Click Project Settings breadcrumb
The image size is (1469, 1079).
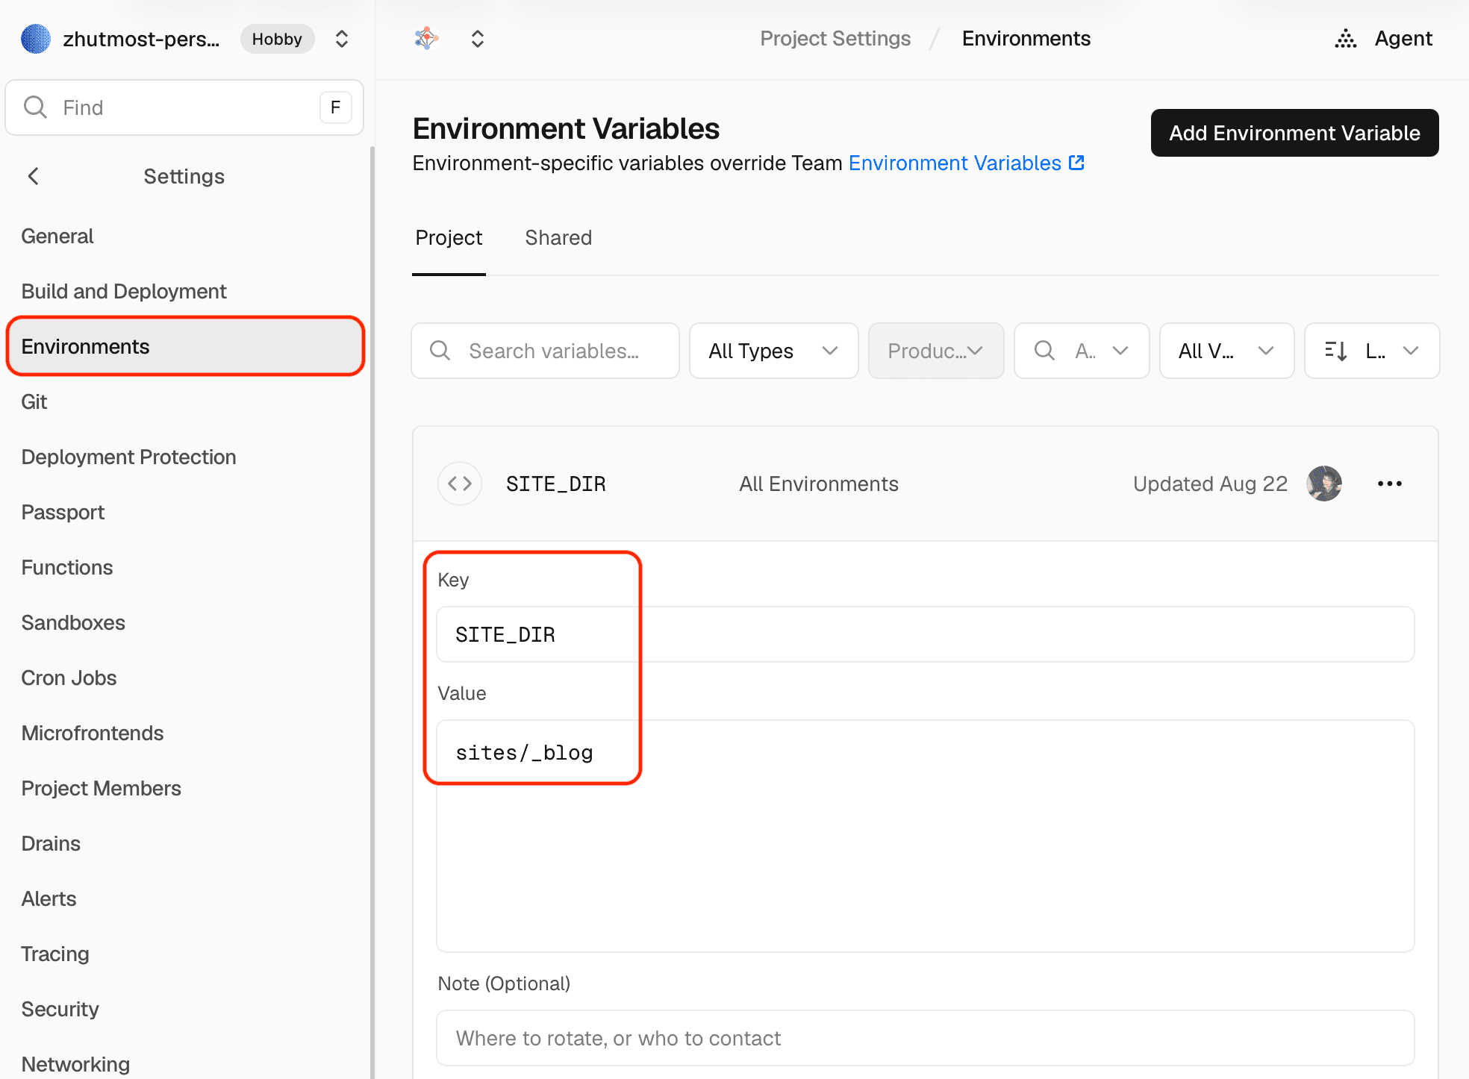click(x=835, y=39)
